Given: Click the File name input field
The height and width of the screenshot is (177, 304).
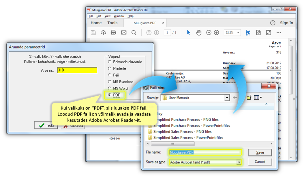Looking at the screenshot, I should pyautogui.click(x=205, y=152).
